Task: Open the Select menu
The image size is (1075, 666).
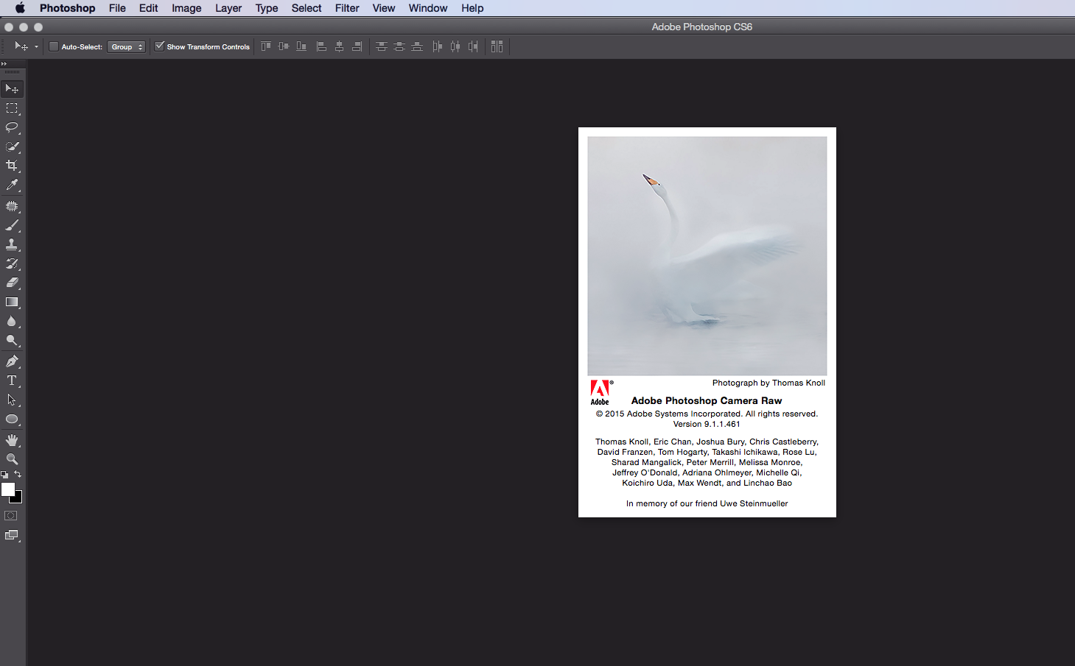Action: [307, 8]
